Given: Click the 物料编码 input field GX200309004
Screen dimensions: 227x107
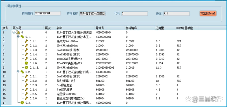Looking at the screenshot, I should tap(47, 13).
